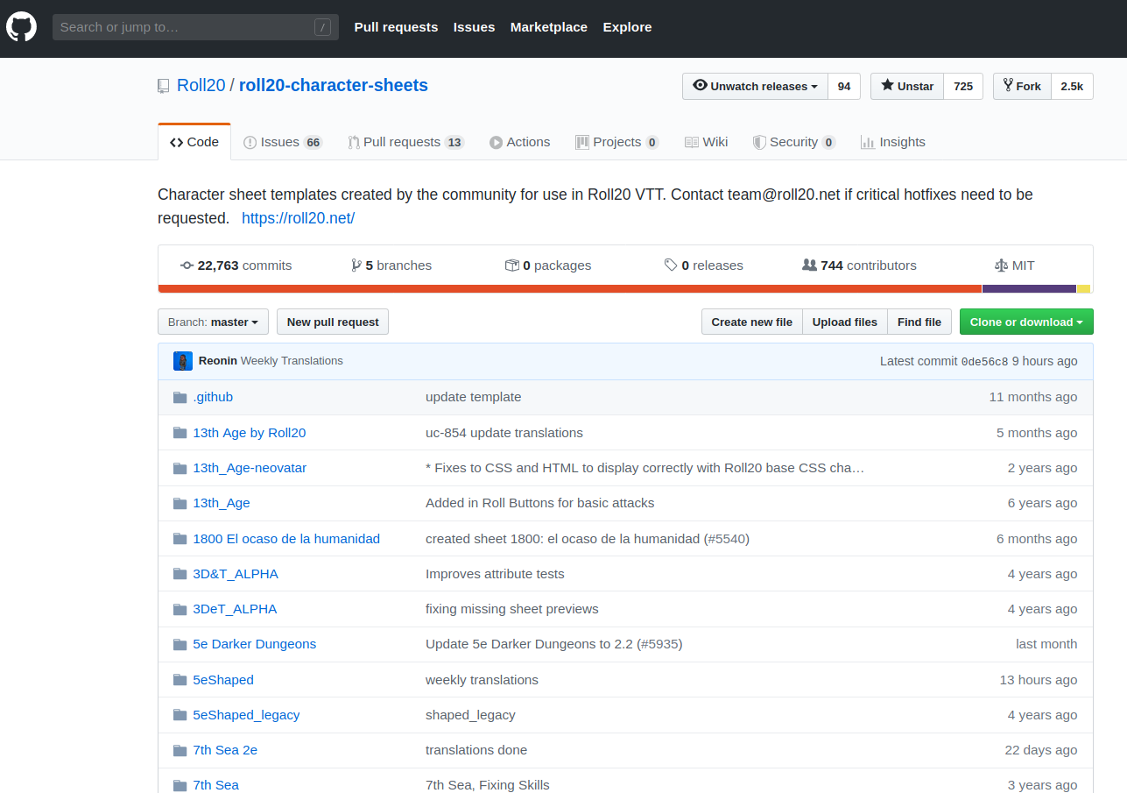Viewport: 1127px width, 793px height.
Task: Switch to the Wiki tab
Action: [706, 142]
